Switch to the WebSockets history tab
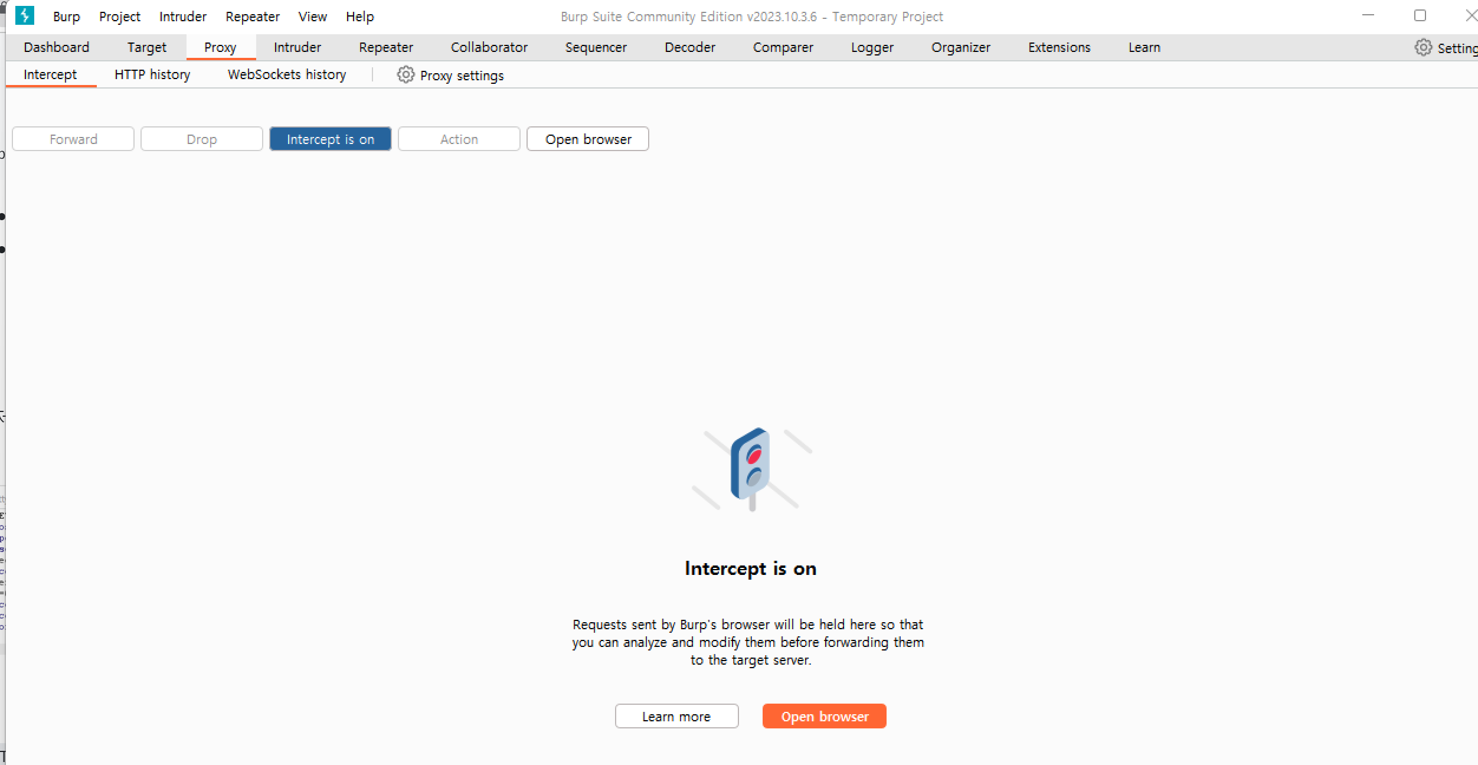Screen dimensions: 1478x765 (287, 75)
